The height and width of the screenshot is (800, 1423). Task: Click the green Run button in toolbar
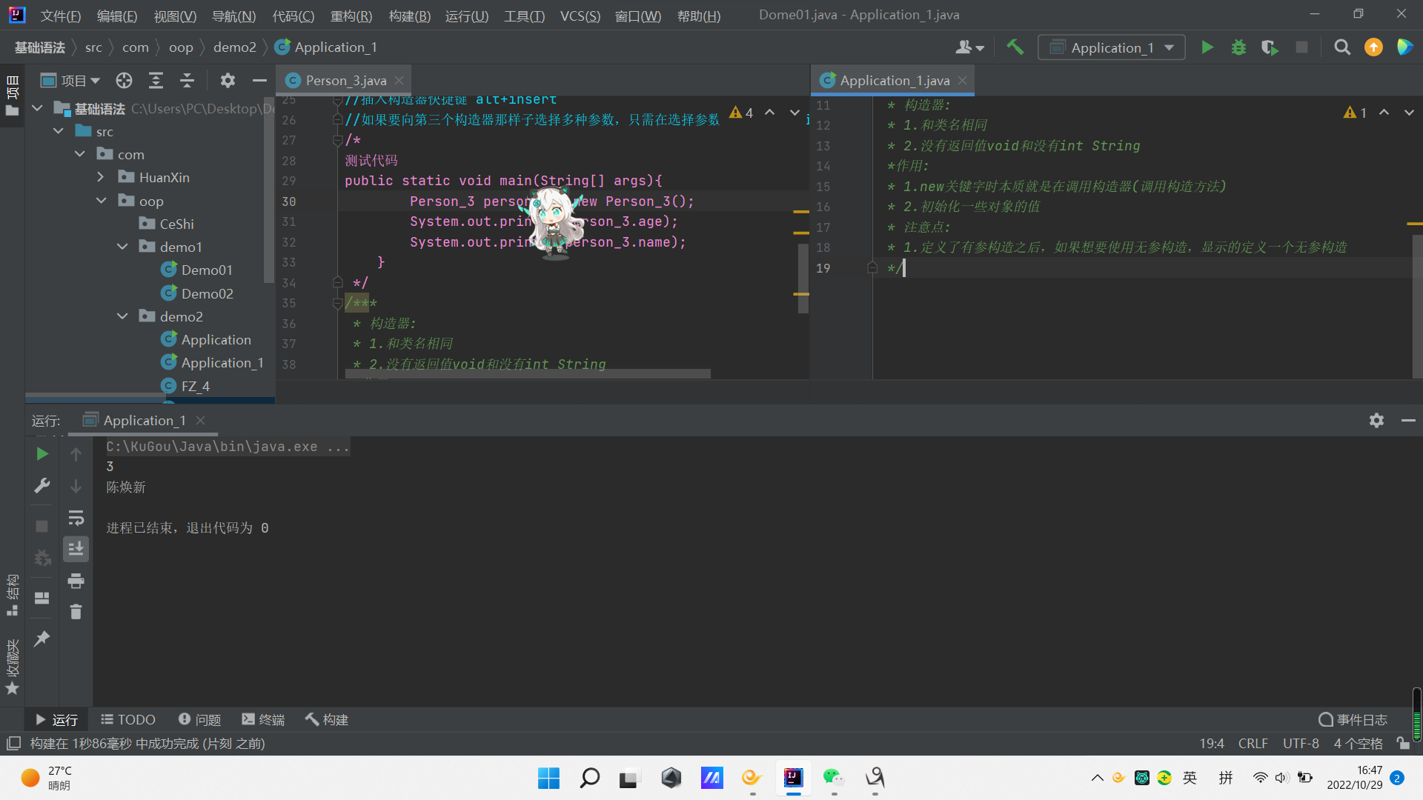(x=1207, y=47)
